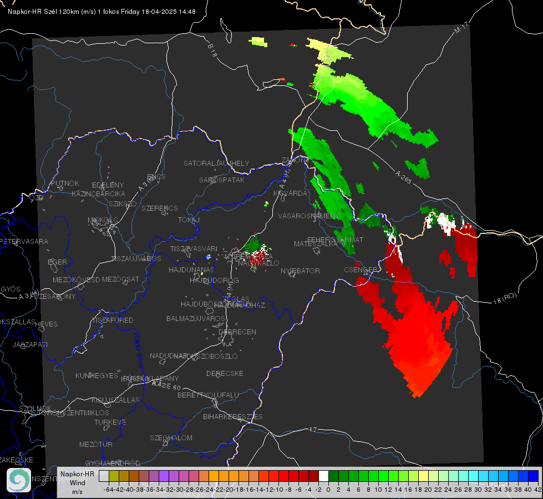Click the KUNHEGYES city label
Viewport: 543px width, 499px height.
[97, 376]
